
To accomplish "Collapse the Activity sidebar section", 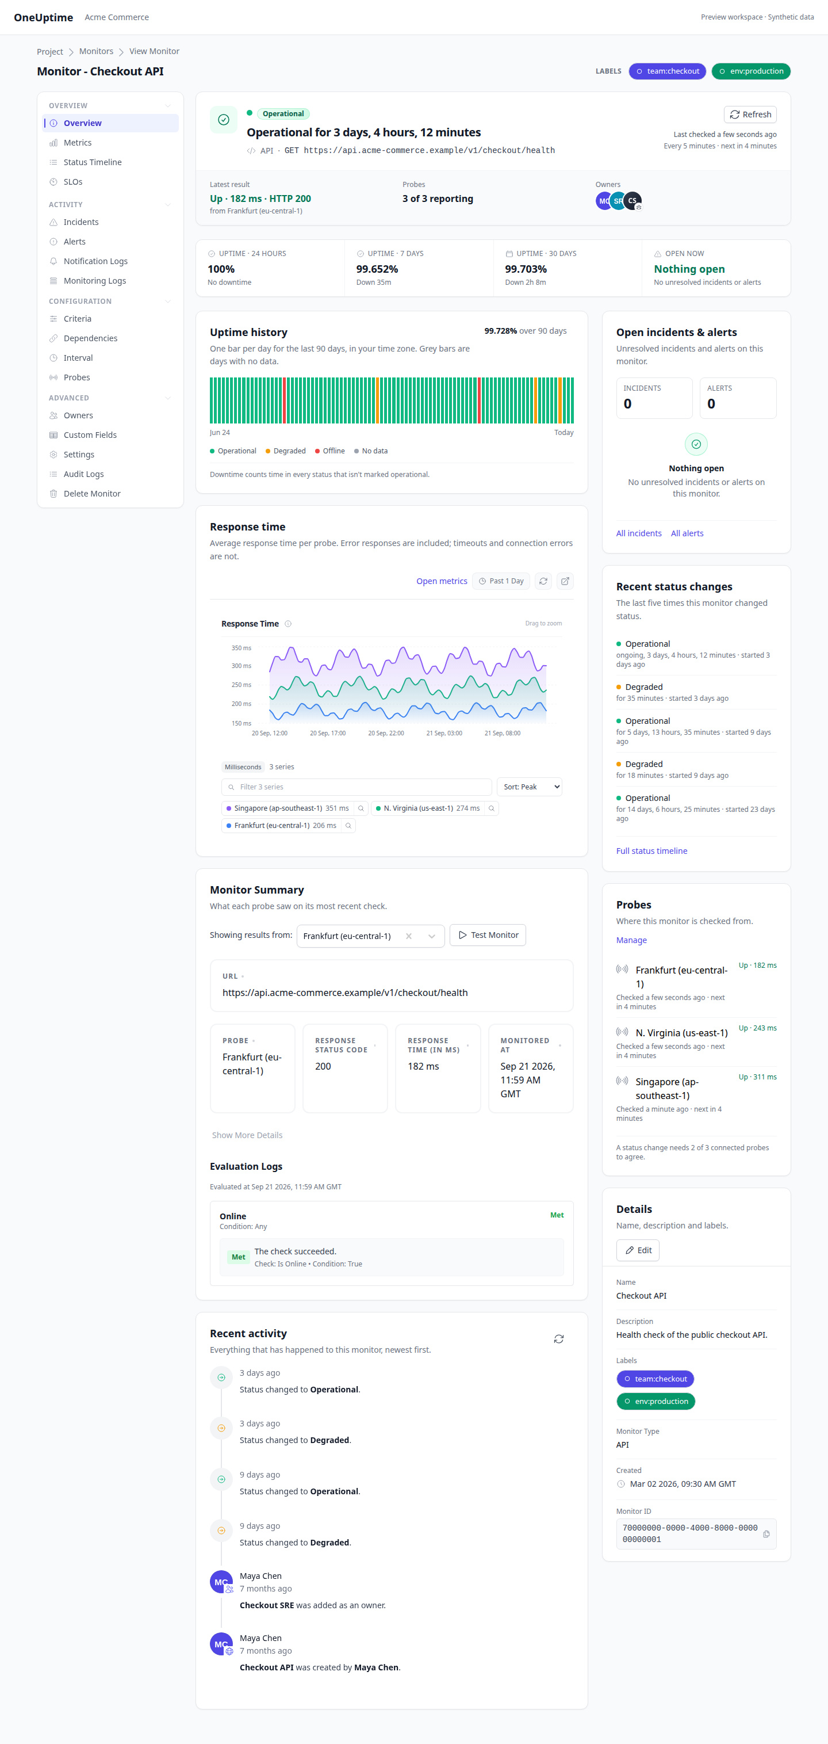I will coord(168,204).
